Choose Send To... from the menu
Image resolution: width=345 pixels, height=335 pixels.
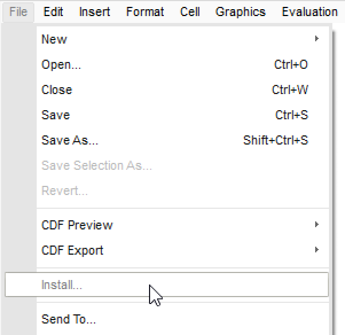[x=69, y=320]
